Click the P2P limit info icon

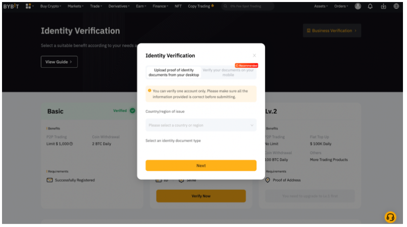tap(71, 144)
